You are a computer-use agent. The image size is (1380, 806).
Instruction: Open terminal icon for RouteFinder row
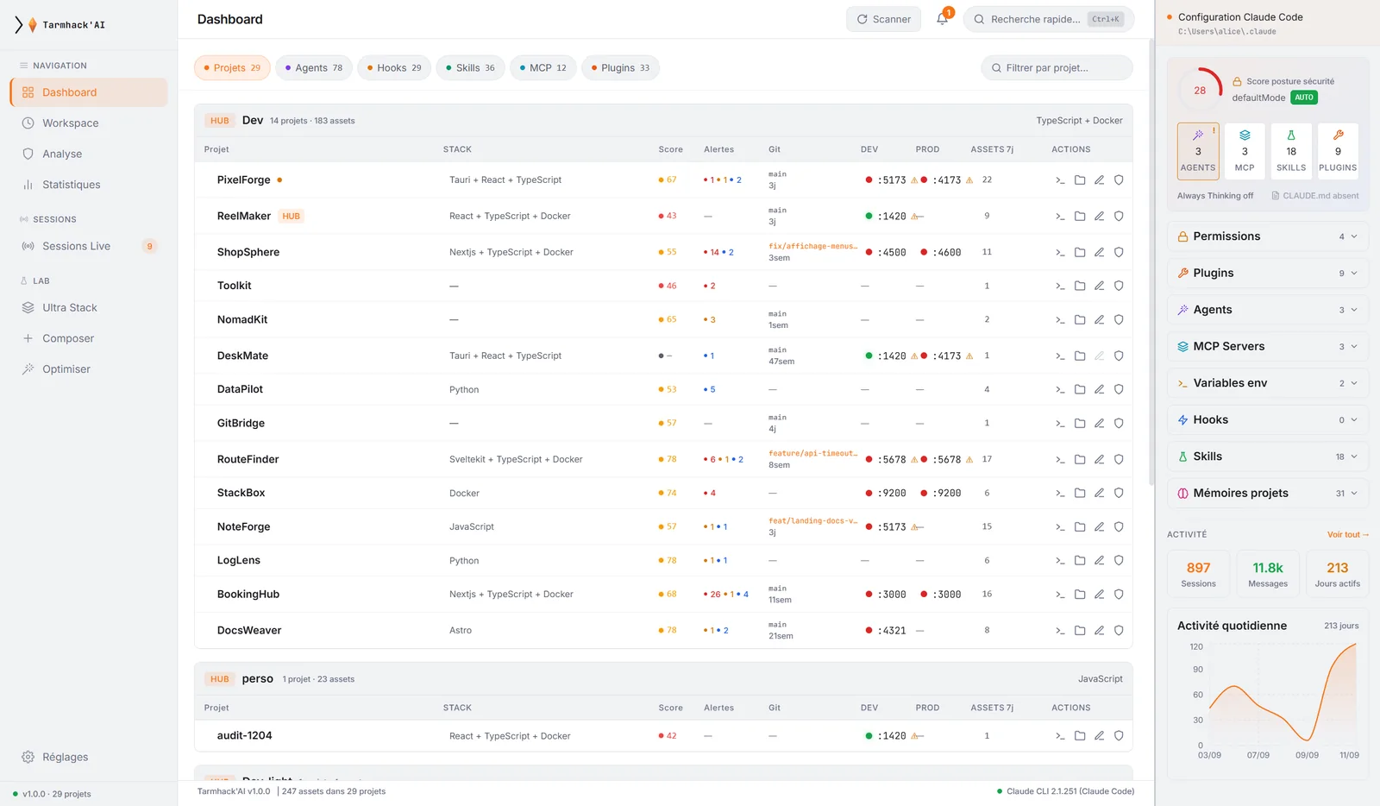pyautogui.click(x=1060, y=460)
